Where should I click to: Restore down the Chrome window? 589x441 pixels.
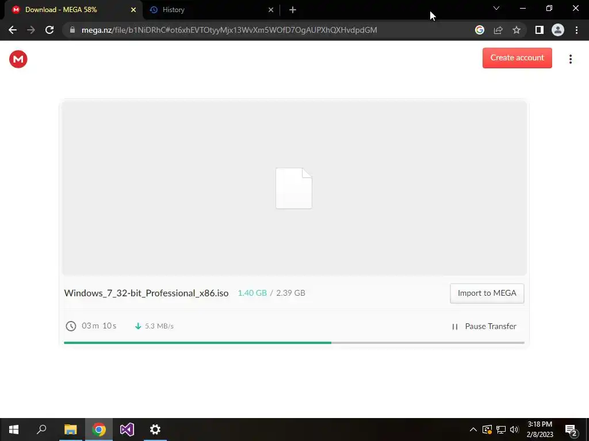(x=549, y=8)
